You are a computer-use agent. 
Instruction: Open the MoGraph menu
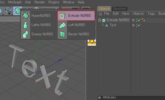pos(15,2)
